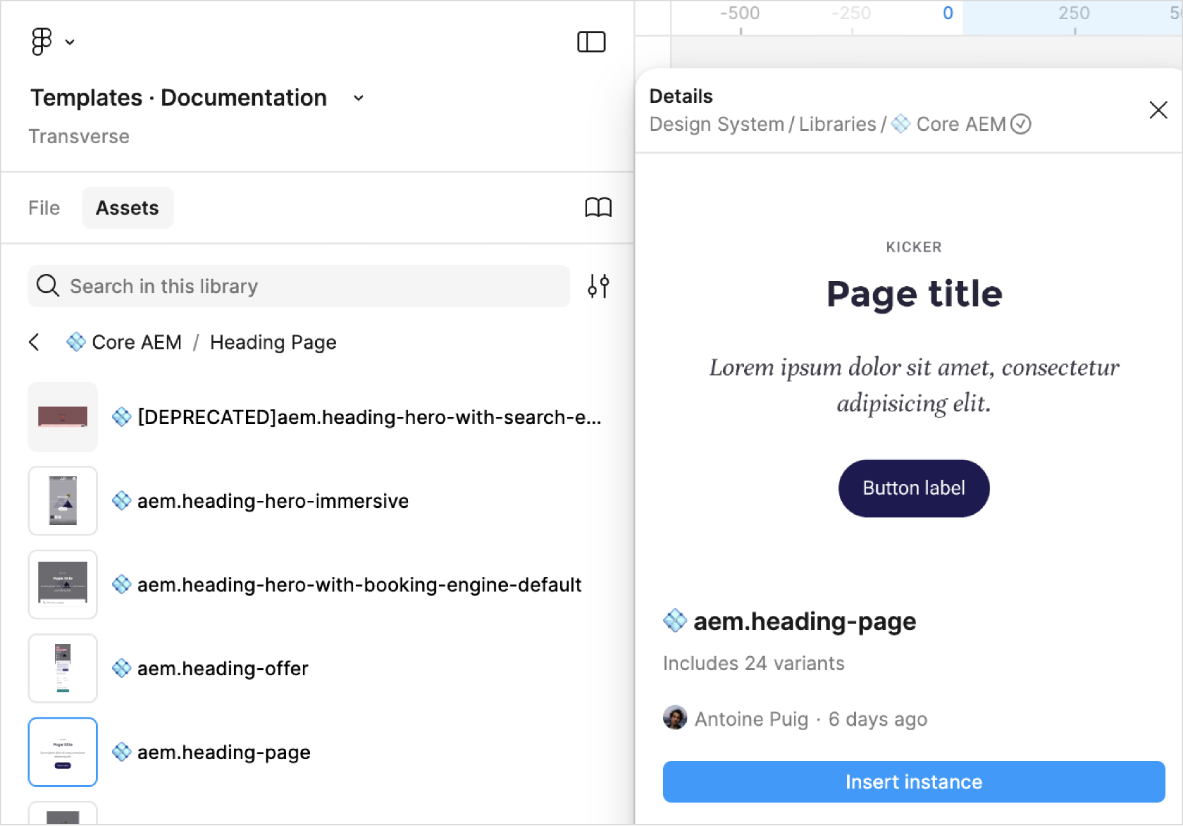Click the aem.heading-offer component thumbnail
The image size is (1183, 826).
pyautogui.click(x=62, y=668)
